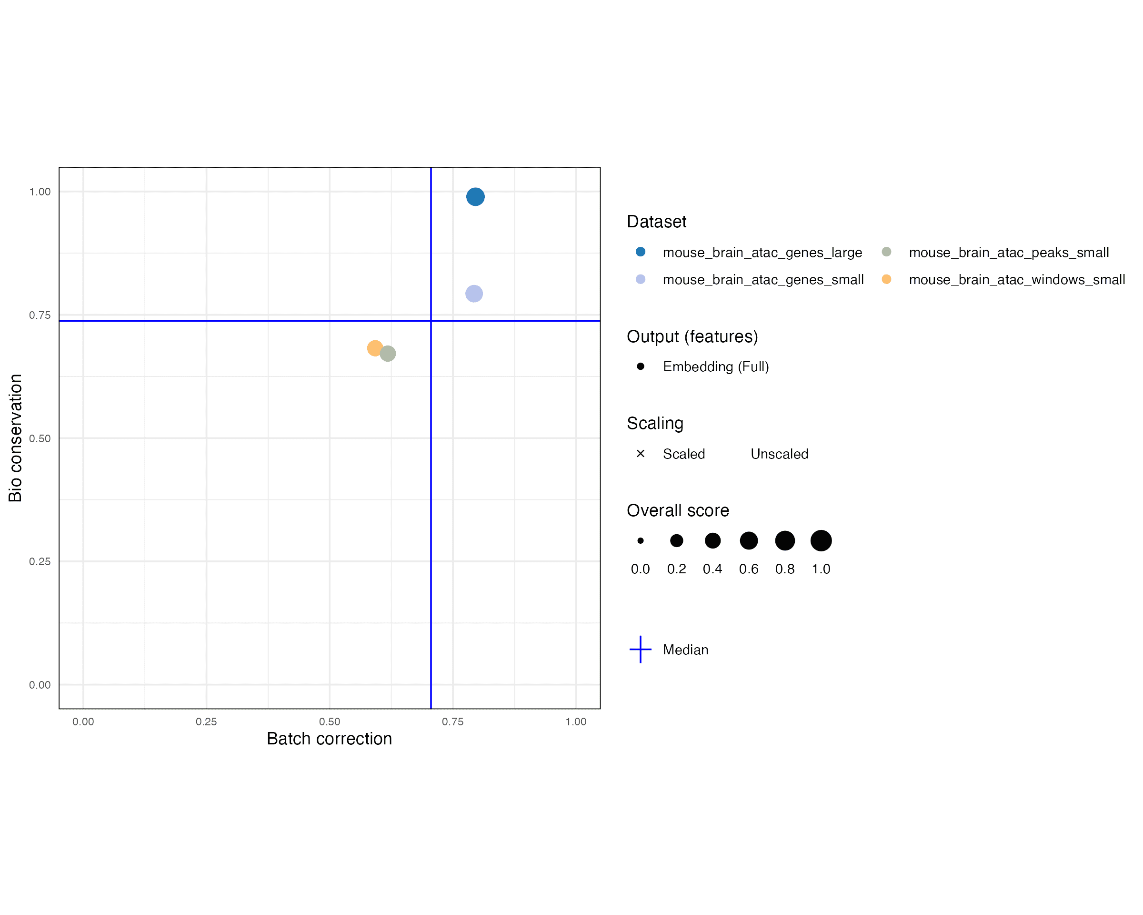The height and width of the screenshot is (915, 1143).
Task: Click the Dataset legend heading
Action: 656,222
